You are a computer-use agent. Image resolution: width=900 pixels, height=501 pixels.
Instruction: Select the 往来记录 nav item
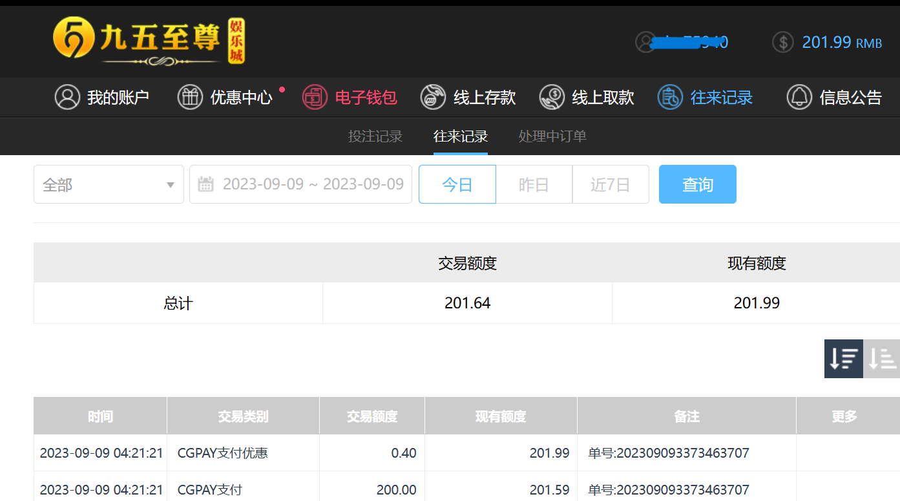[x=705, y=98]
